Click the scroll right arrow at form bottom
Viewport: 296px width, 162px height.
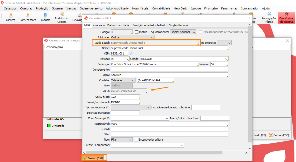click(x=246, y=153)
